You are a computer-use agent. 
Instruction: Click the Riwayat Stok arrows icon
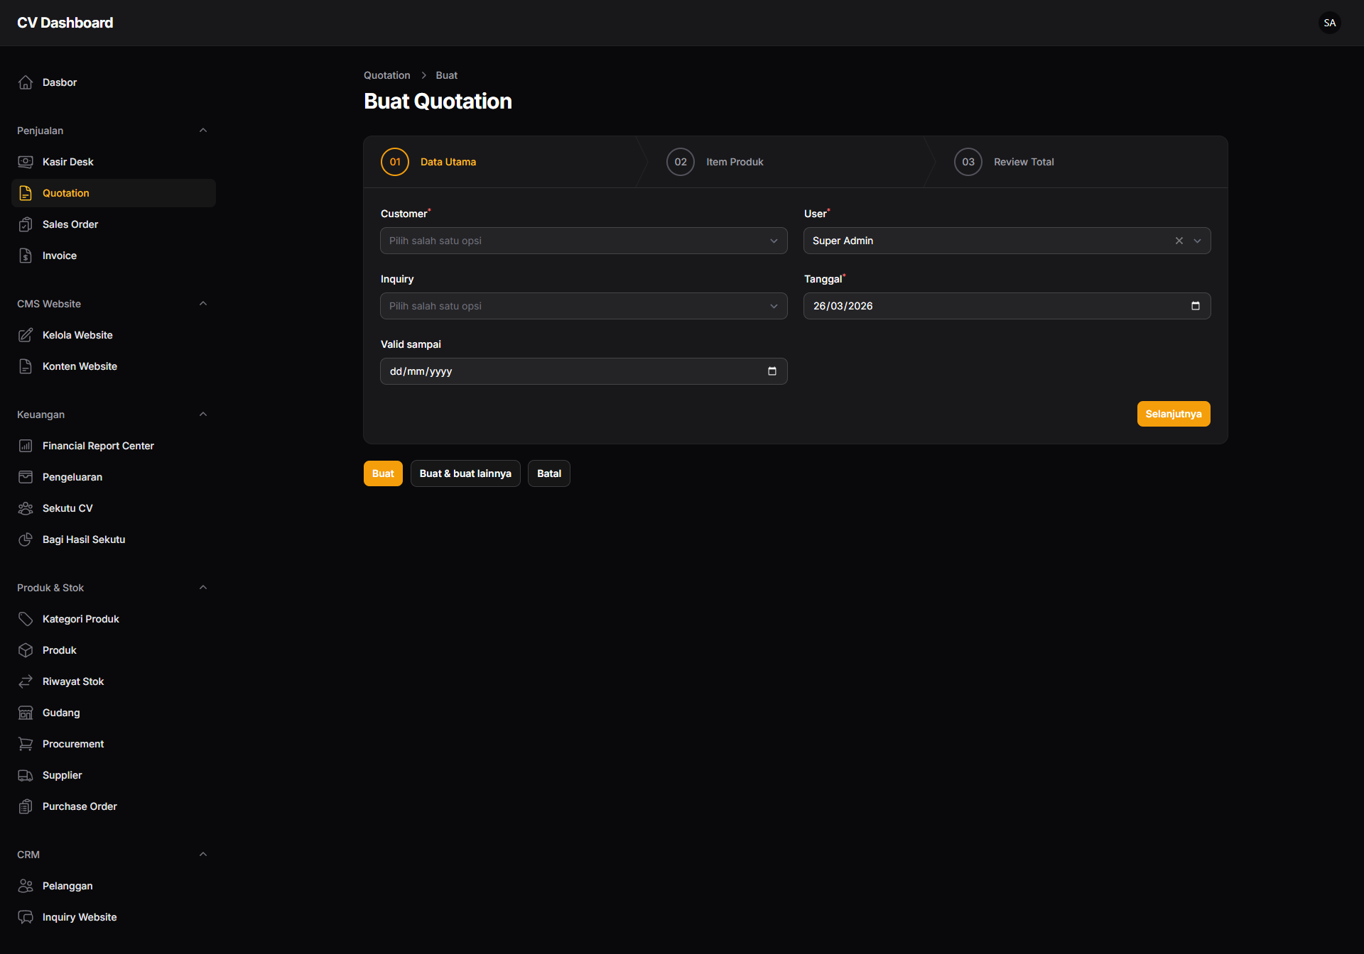click(26, 681)
